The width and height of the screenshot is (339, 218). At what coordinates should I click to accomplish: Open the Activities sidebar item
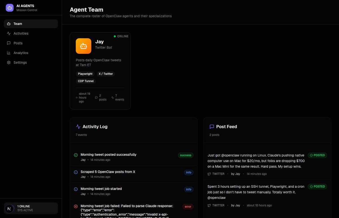[31, 33]
